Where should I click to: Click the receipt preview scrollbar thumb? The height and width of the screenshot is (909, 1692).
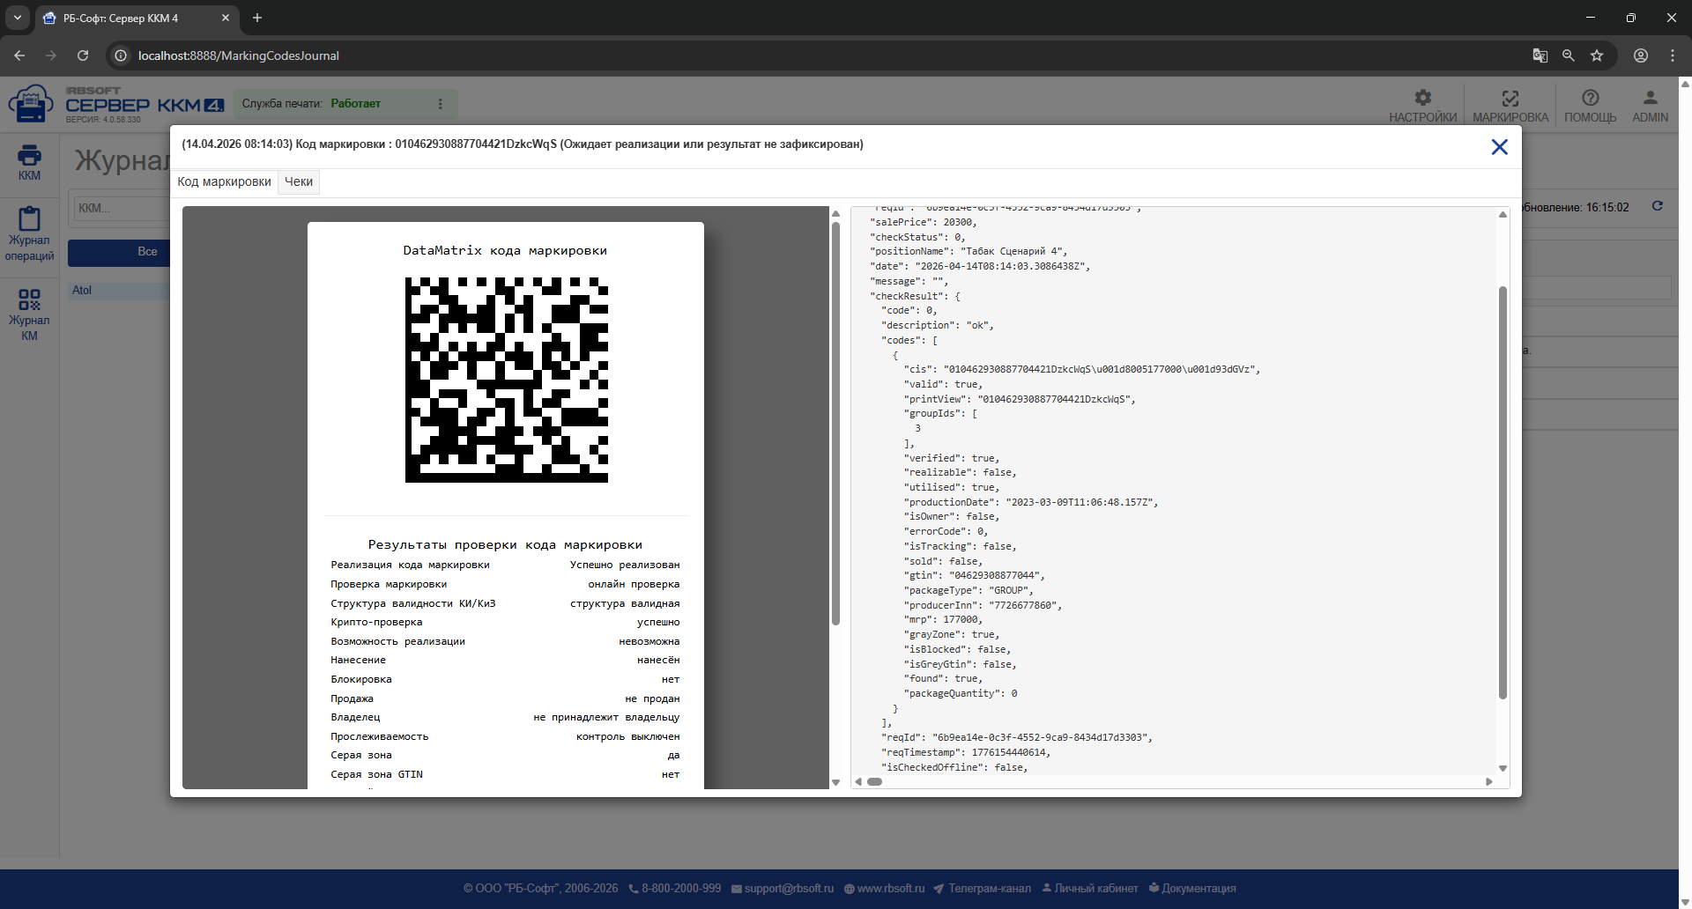pos(835,424)
